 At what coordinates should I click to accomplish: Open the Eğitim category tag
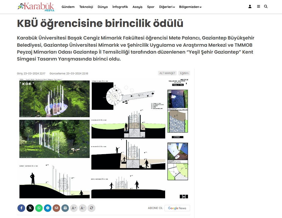[x=184, y=73]
